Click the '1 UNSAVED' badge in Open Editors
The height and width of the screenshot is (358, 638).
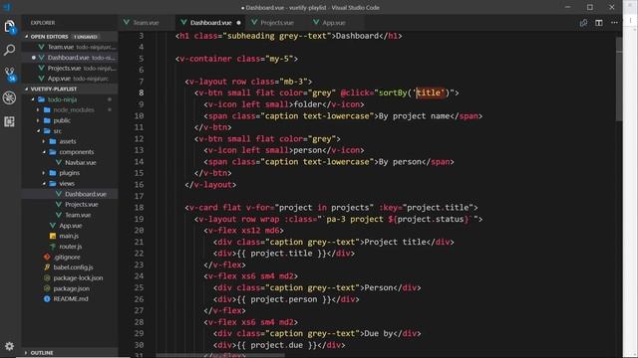tap(86, 37)
